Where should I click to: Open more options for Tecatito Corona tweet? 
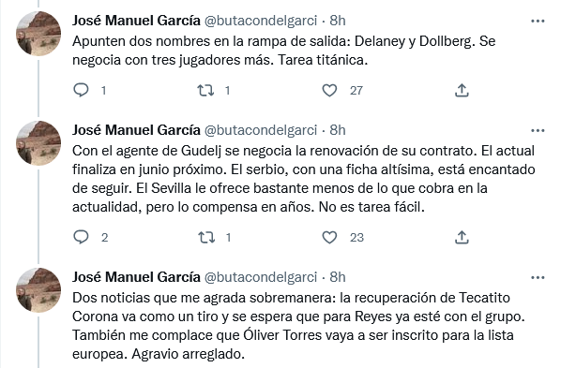[x=538, y=277]
